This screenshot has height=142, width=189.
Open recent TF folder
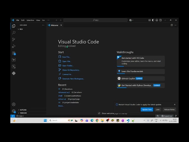59,89
